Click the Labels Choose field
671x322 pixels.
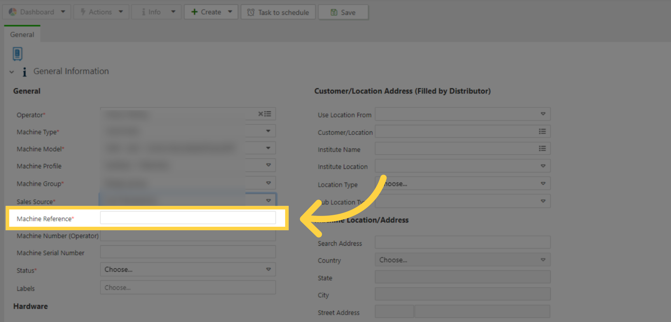[188, 287]
